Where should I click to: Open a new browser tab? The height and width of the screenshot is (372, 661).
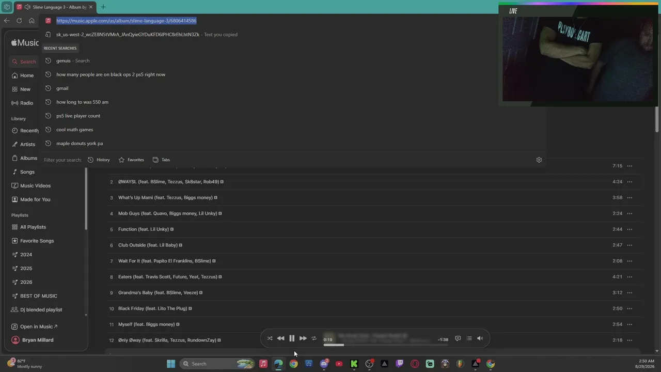[x=103, y=7]
